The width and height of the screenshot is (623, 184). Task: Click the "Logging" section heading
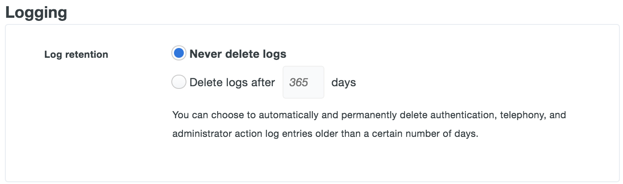click(x=36, y=12)
